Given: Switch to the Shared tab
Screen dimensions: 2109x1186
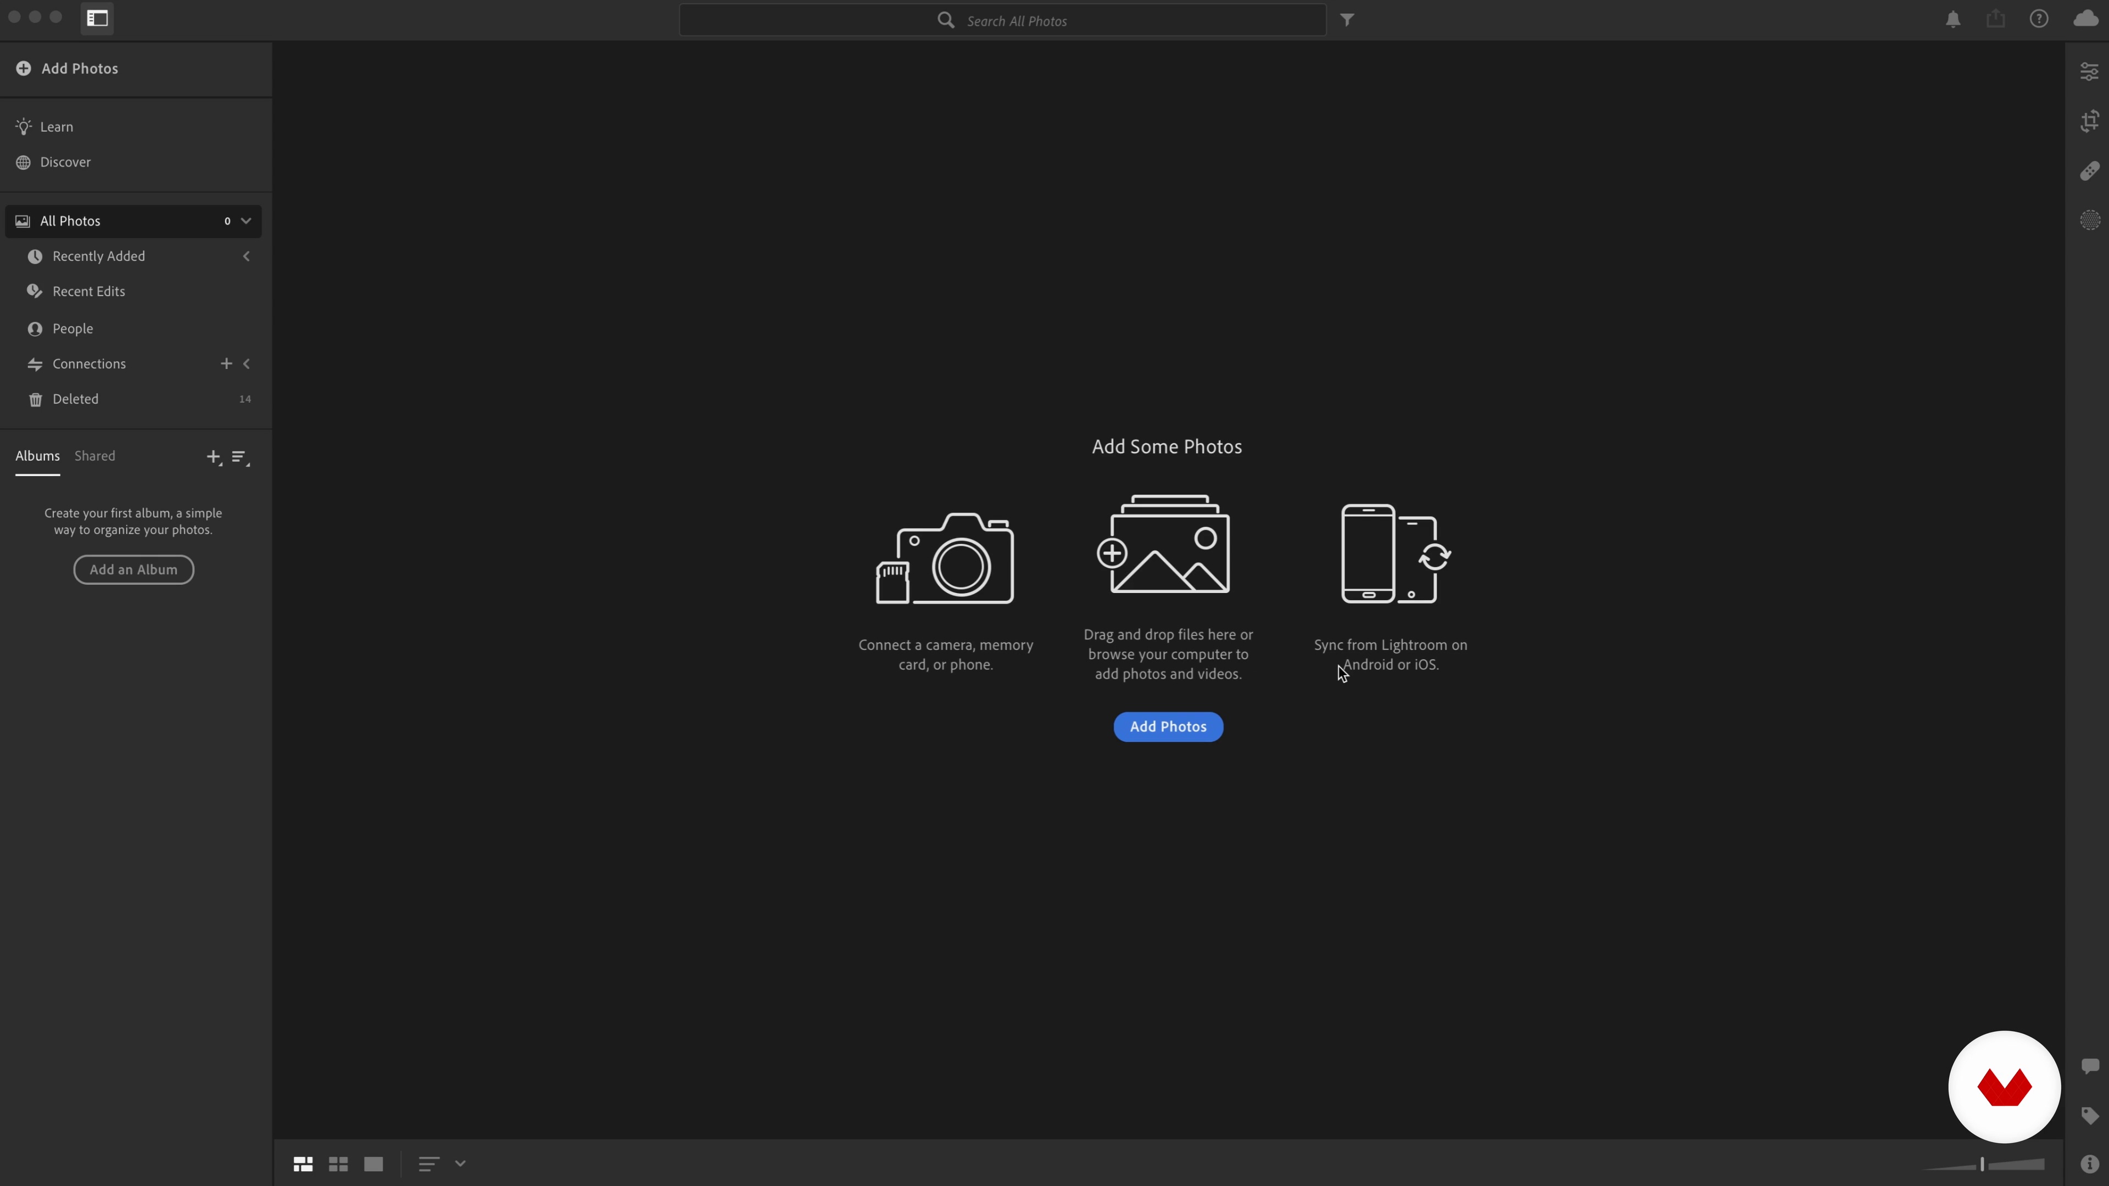Looking at the screenshot, I should click(x=95, y=456).
